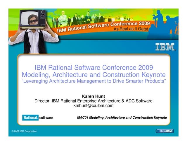Image resolution: width=187 pixels, height=145 pixels.
Task: Click the black vest of the person holding the TV
Action: [27, 42]
